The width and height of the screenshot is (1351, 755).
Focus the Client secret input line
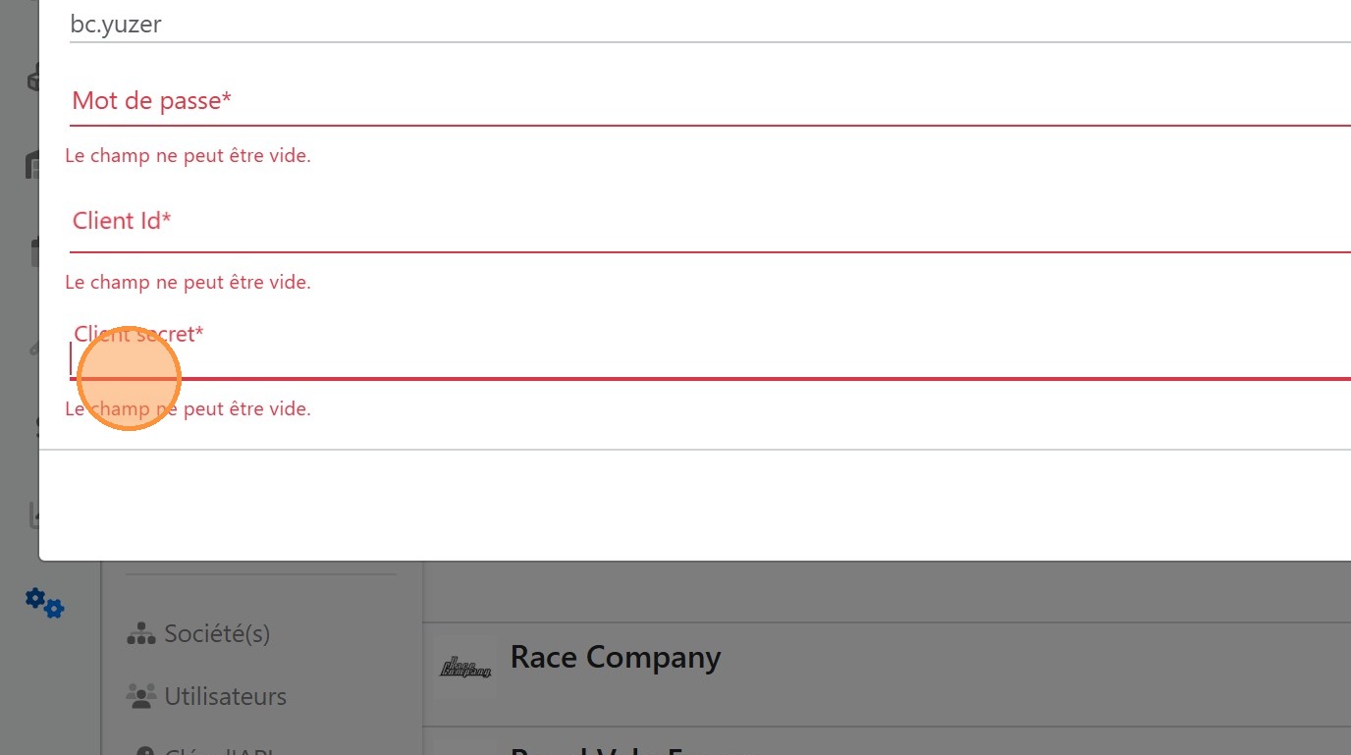click(687, 360)
